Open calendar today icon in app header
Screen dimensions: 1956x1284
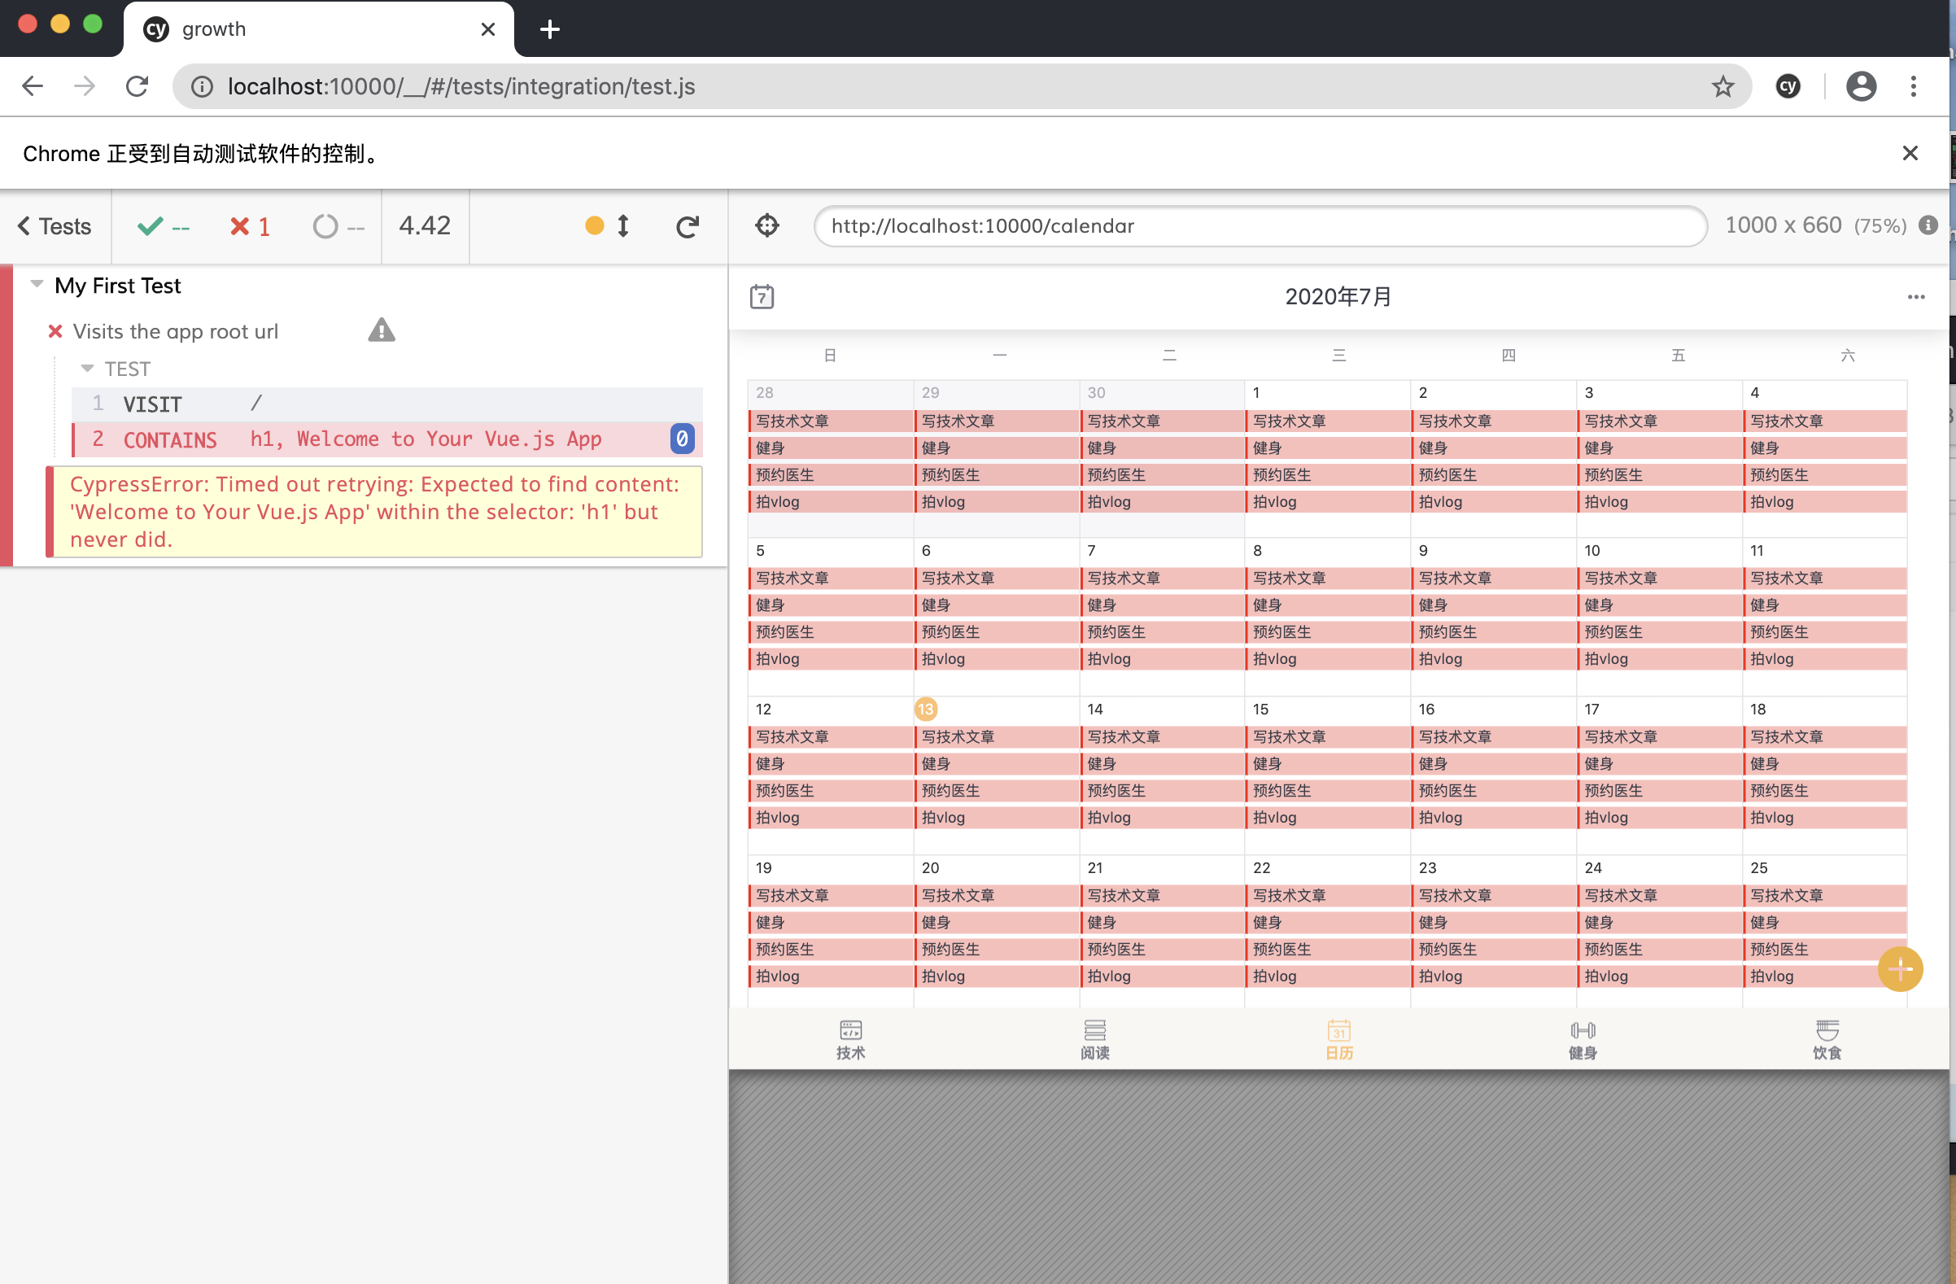[762, 297]
